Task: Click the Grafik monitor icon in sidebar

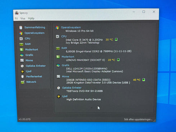Action: 22,55
